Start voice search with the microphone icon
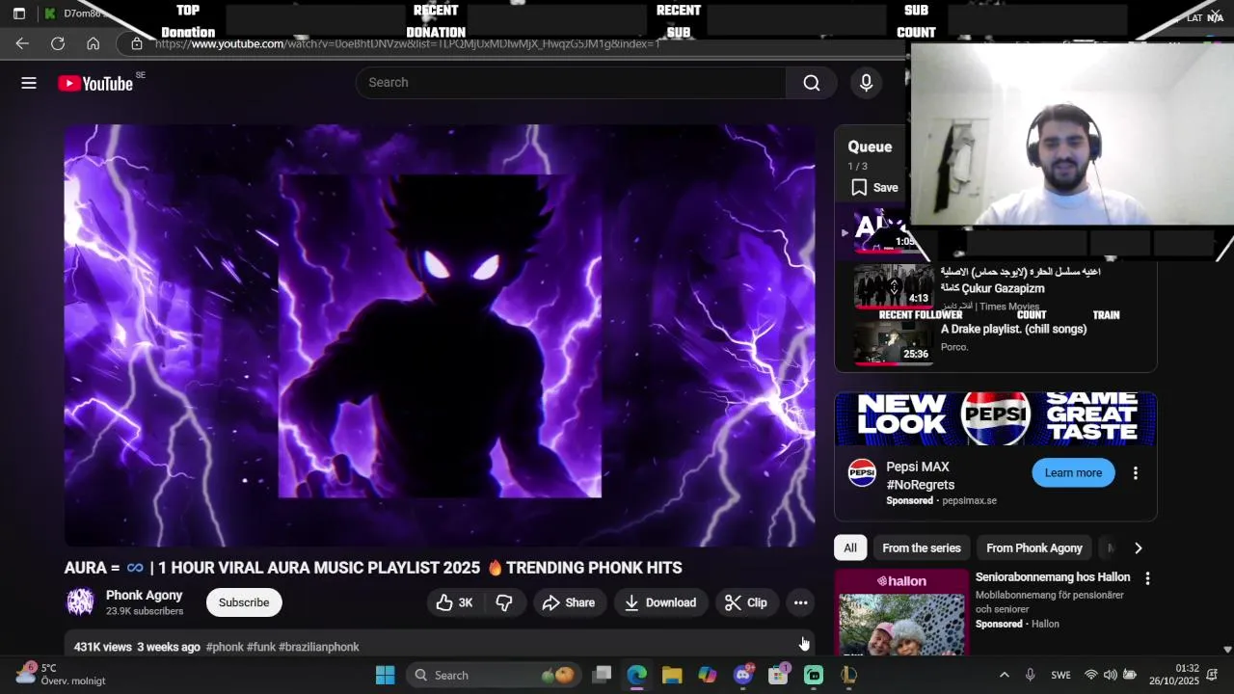Image resolution: width=1234 pixels, height=694 pixels. click(867, 83)
